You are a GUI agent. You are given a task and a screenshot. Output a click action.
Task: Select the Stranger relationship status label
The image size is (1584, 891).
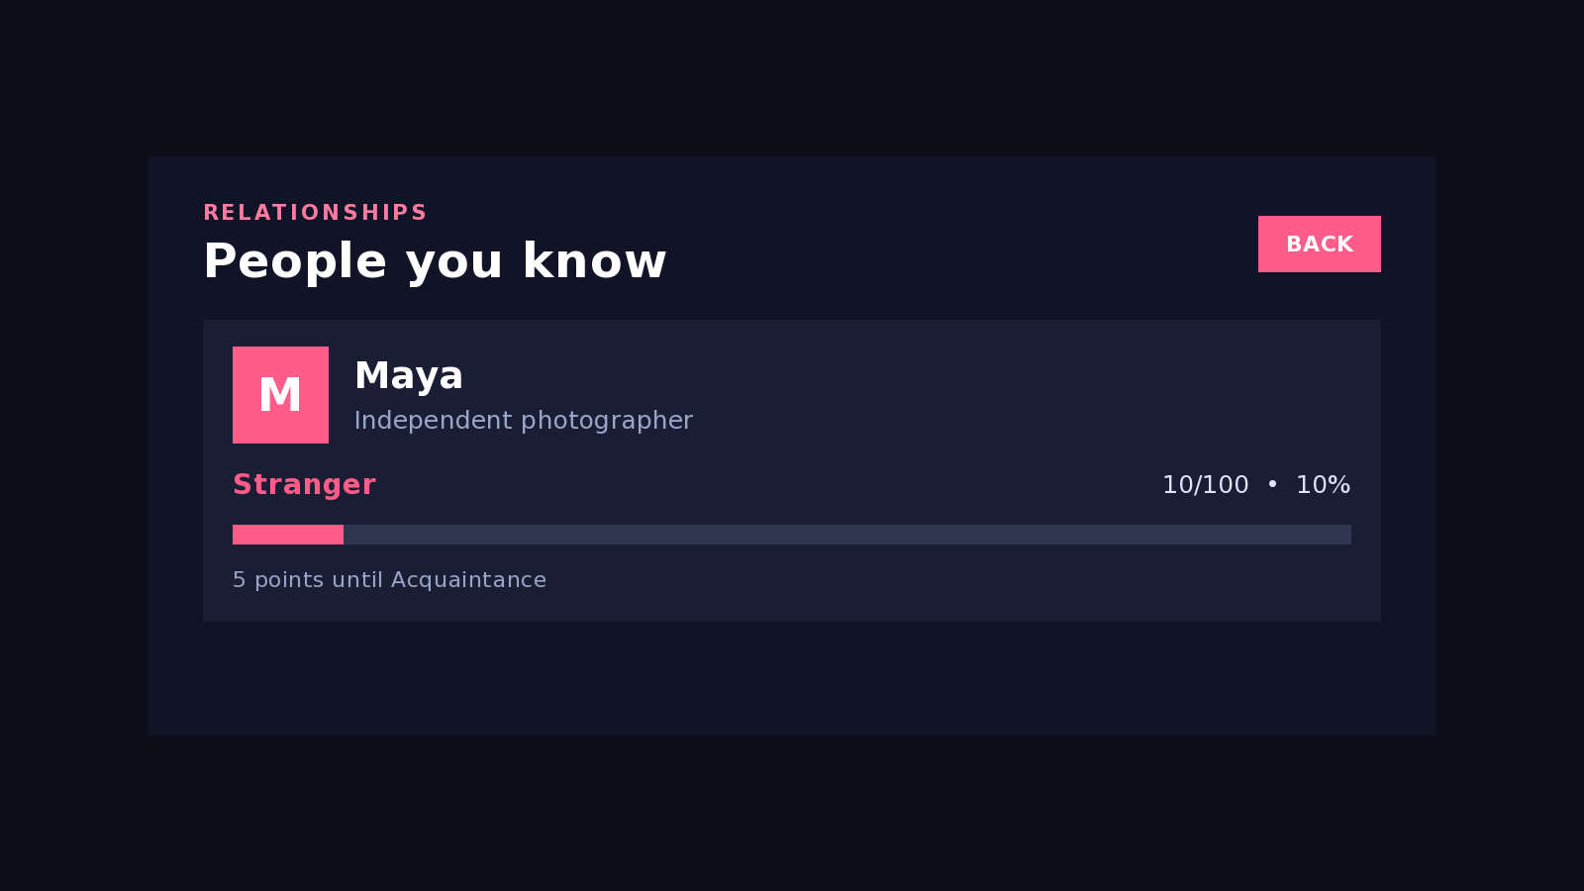click(304, 485)
